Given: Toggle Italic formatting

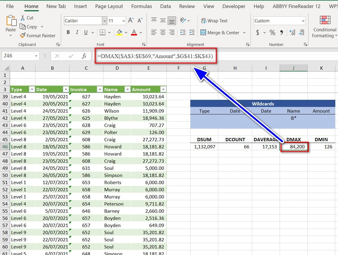Looking at the screenshot, I should (77, 32).
